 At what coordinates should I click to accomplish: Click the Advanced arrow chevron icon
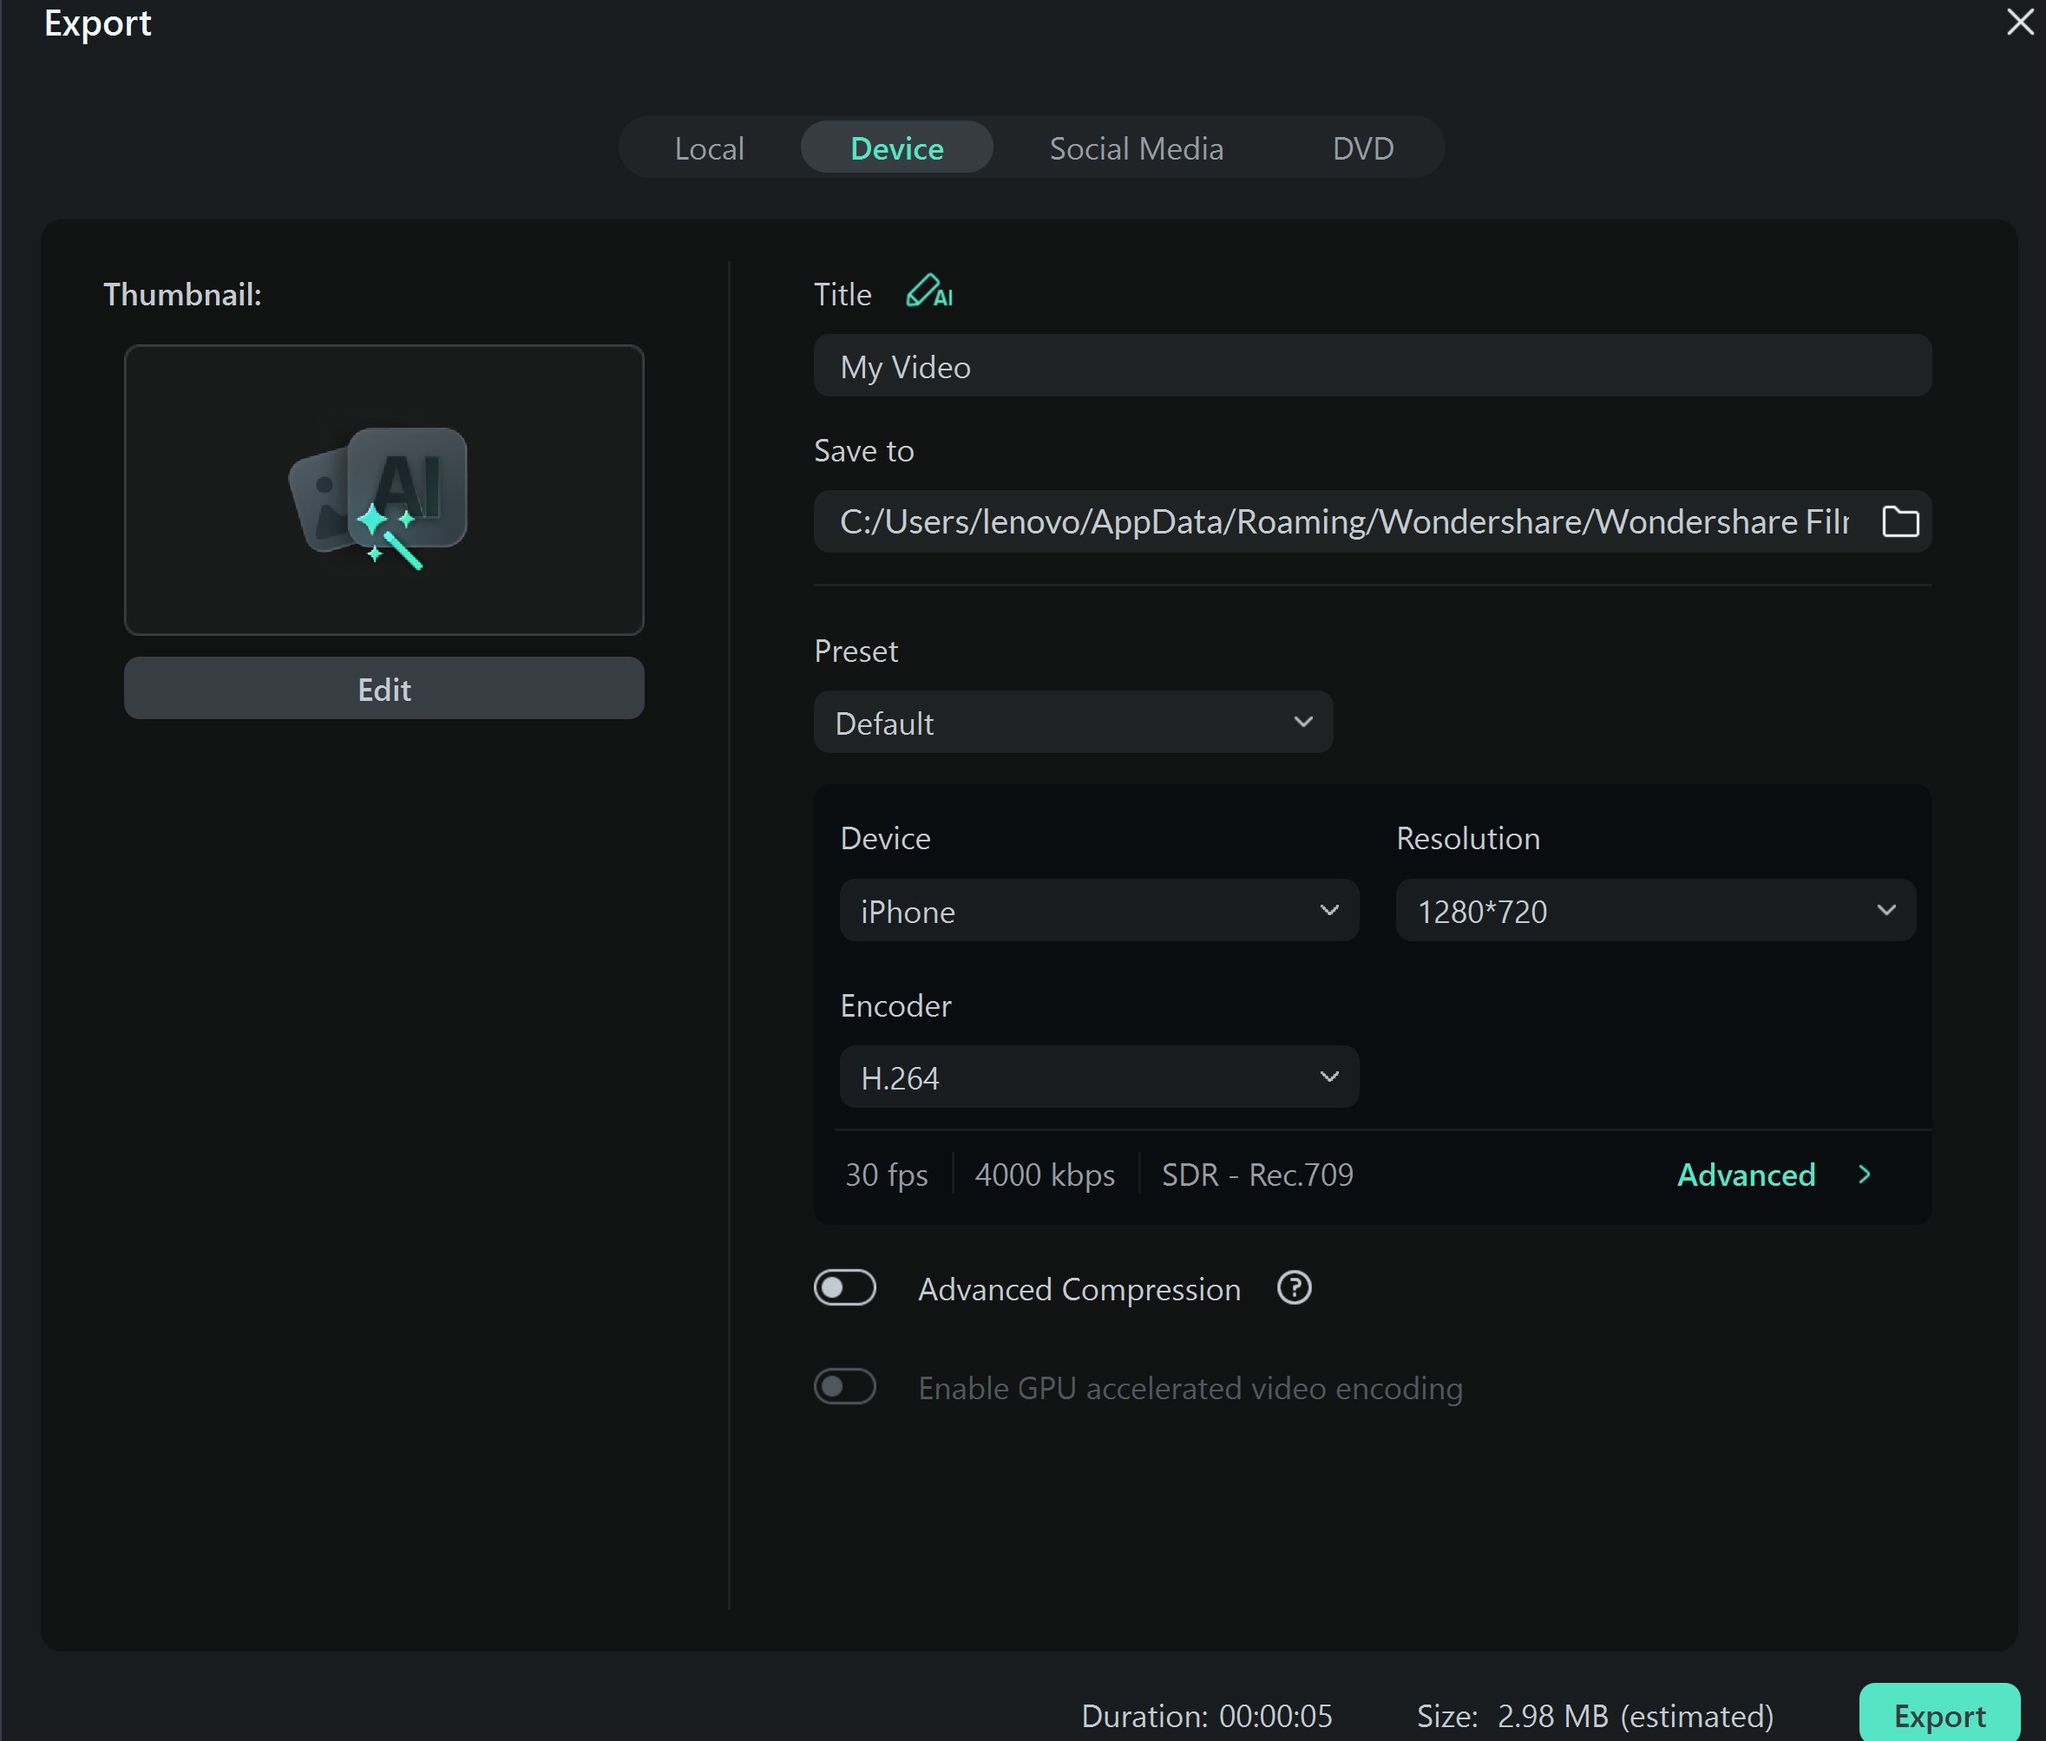point(1865,1175)
